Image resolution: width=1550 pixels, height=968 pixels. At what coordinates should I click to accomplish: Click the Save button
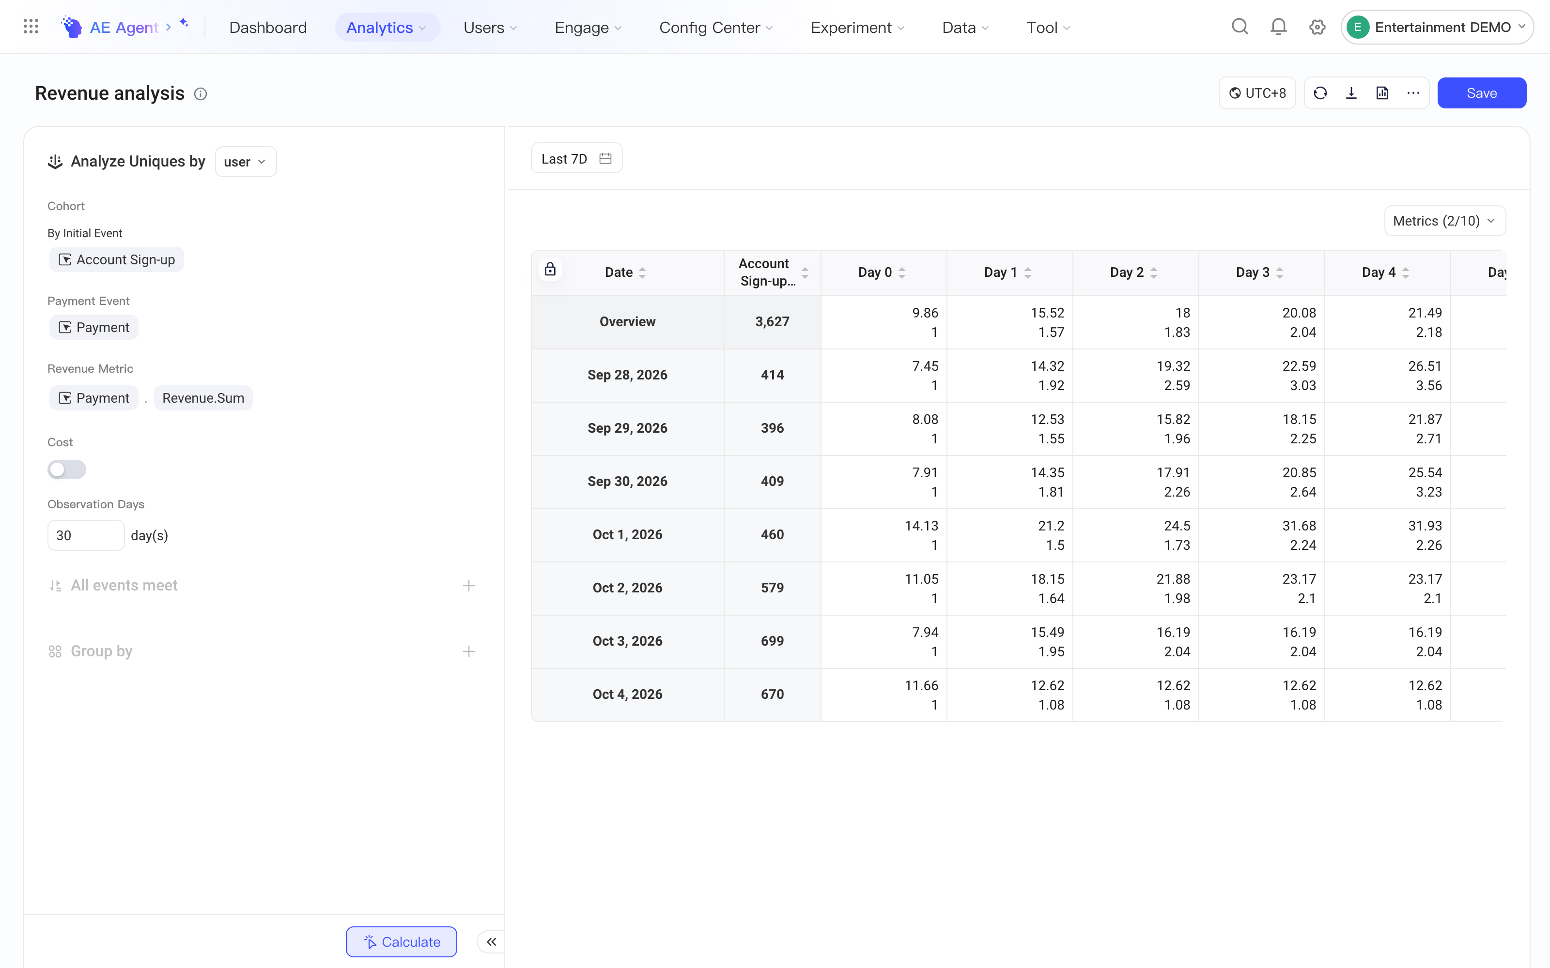(1482, 93)
